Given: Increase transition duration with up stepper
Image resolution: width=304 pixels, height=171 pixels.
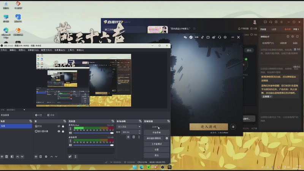Looking at the screenshot, I should point(139,131).
